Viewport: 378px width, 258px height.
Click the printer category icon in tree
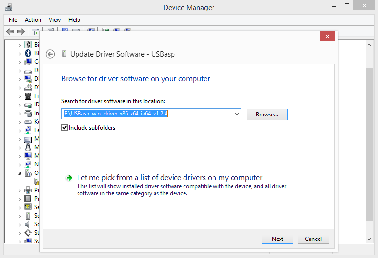pyautogui.click(x=28, y=190)
